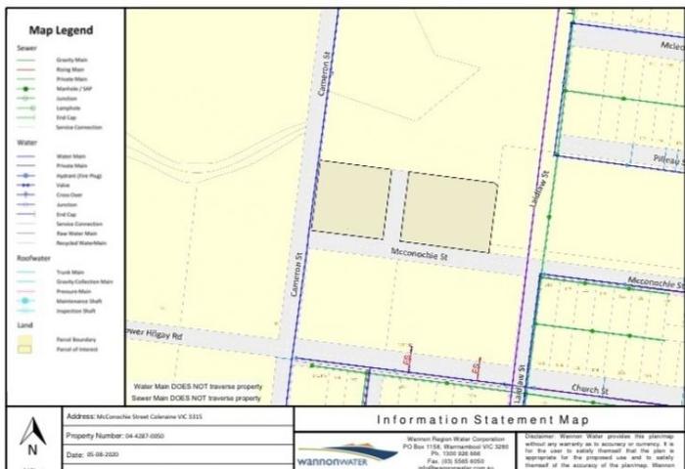Click the Manhole / SAP sewer legend symbol
Screen dimensions: 685x469
[25, 89]
